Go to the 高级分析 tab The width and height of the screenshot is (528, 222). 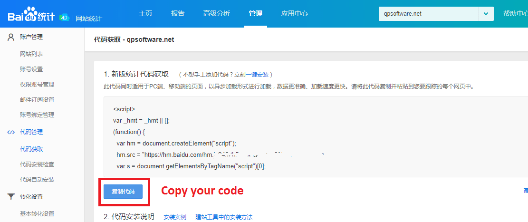pyautogui.click(x=216, y=13)
